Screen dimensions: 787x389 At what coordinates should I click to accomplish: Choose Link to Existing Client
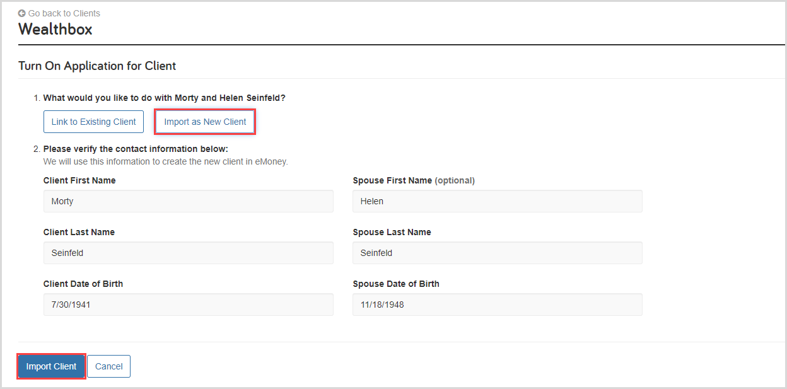(x=93, y=122)
